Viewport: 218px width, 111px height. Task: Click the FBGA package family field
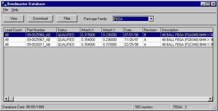click(x=131, y=19)
